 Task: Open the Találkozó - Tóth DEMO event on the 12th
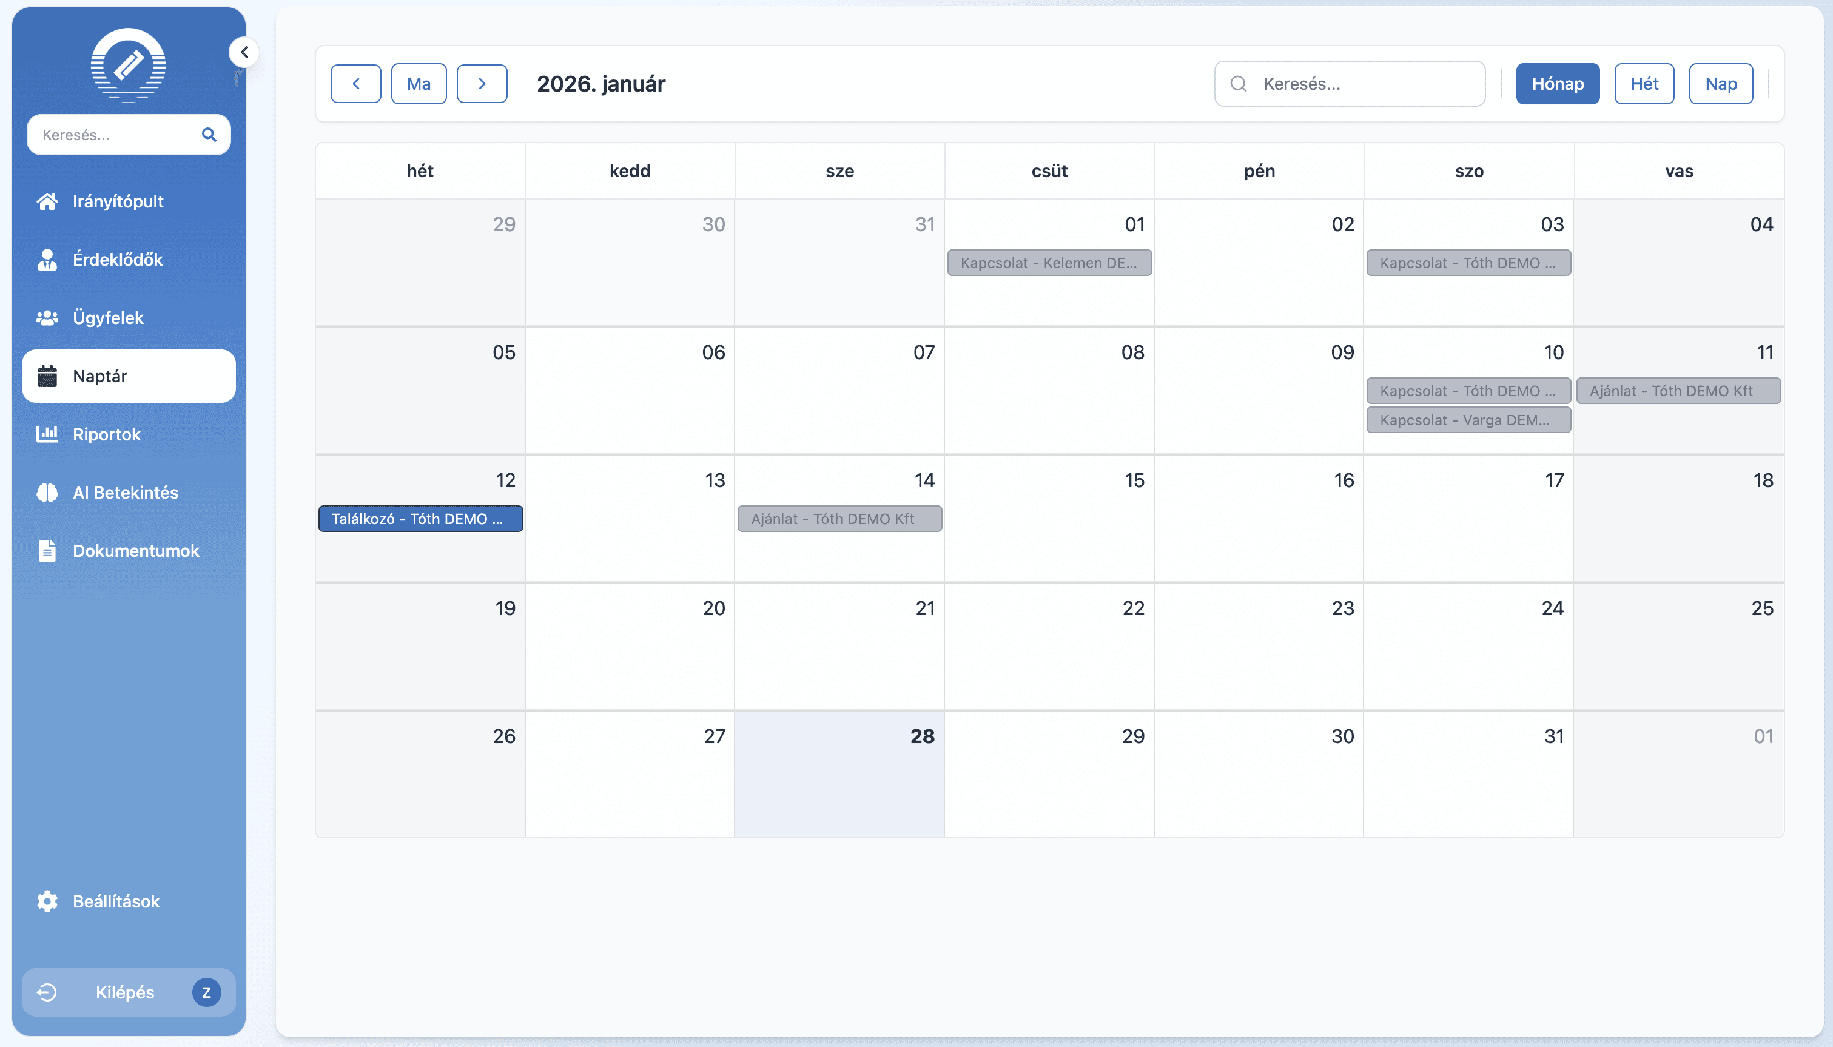[x=420, y=519]
